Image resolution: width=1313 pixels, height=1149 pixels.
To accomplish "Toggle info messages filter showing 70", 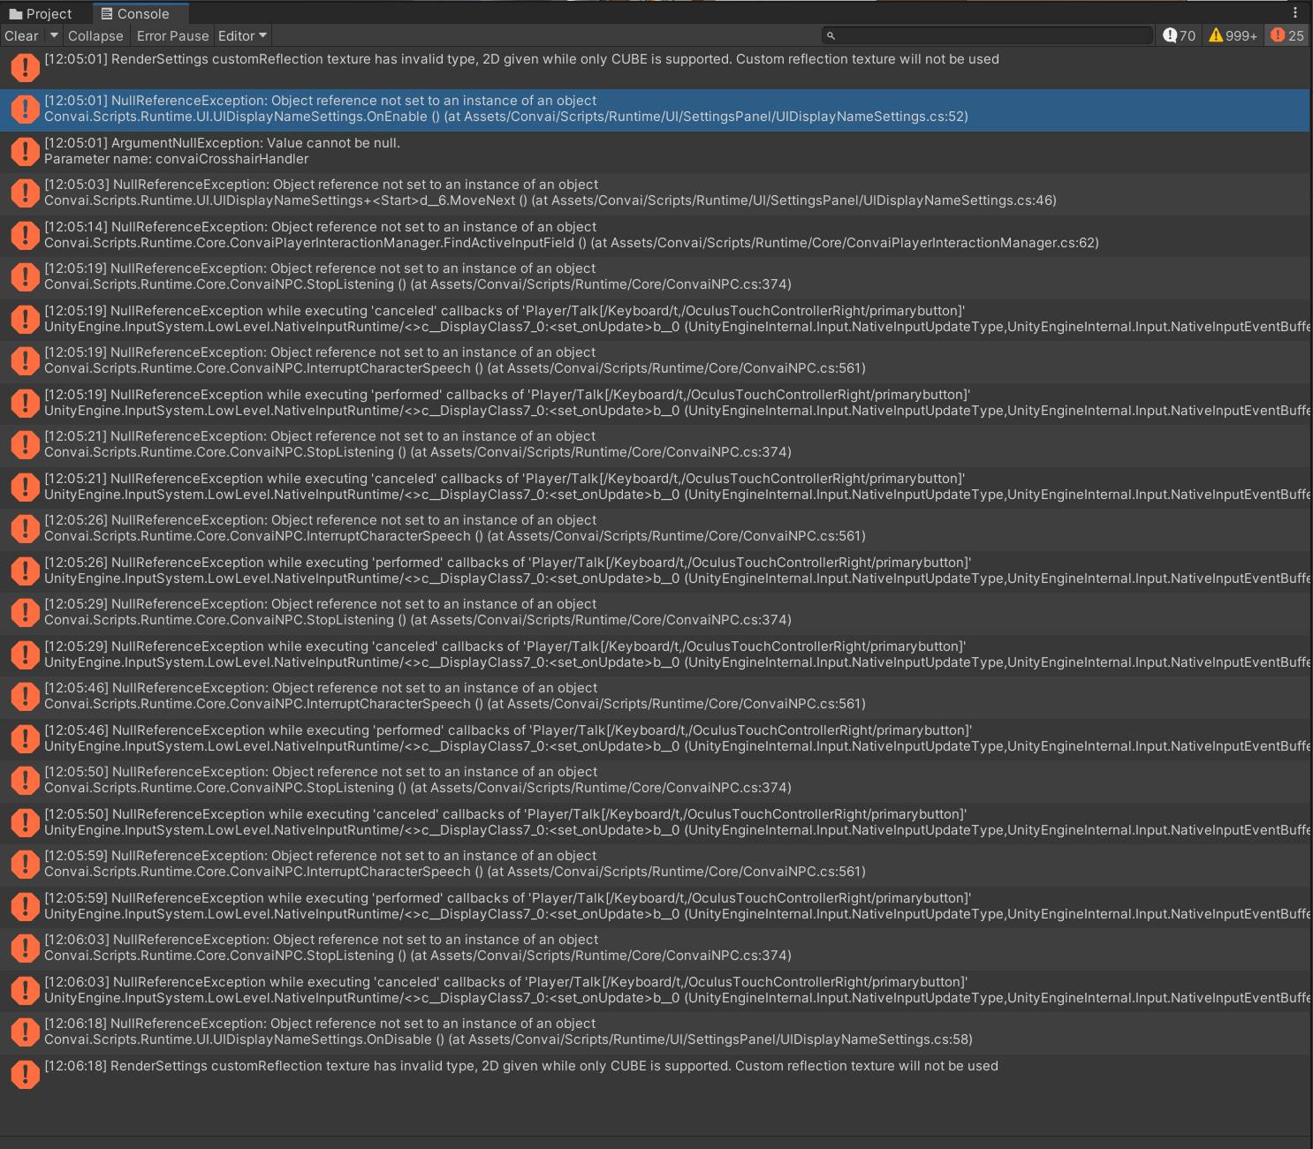I will coord(1180,35).
